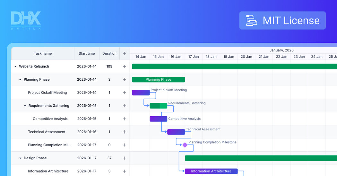Collapse the Design Phase tree node
The width and height of the screenshot is (337, 176).
click(x=20, y=158)
